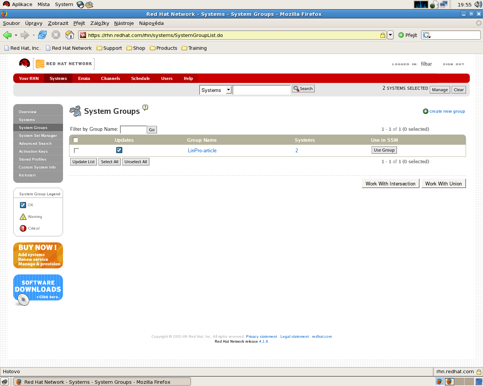The image size is (483, 386).
Task: Click the Red Hat Network logo banner
Action: pyautogui.click(x=64, y=64)
